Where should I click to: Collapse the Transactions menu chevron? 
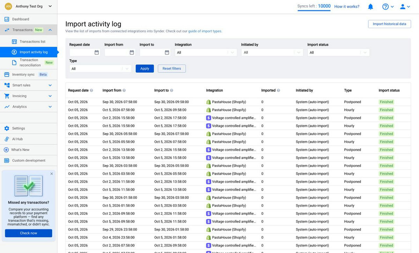point(50,30)
